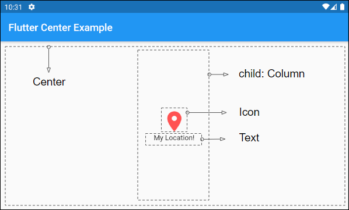Click the circle marker on the Column border
Image resolution: width=349 pixels, height=210 pixels.
click(x=209, y=74)
